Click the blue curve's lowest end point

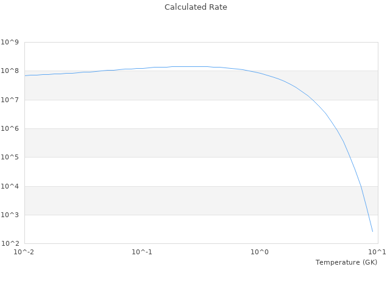pyautogui.click(x=372, y=232)
